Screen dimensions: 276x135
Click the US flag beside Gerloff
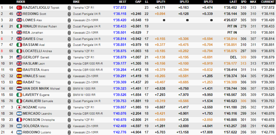pos(19,57)
